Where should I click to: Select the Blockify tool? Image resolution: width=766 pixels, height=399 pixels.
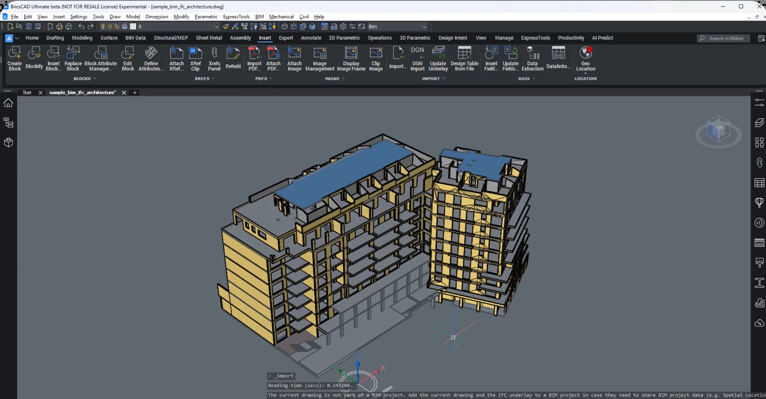[x=34, y=58]
